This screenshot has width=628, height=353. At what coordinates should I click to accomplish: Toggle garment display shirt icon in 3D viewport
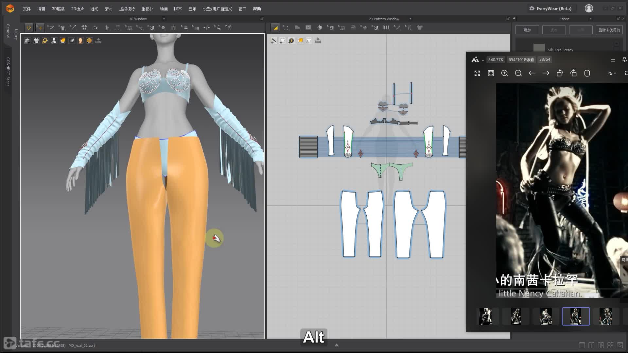tap(36, 41)
